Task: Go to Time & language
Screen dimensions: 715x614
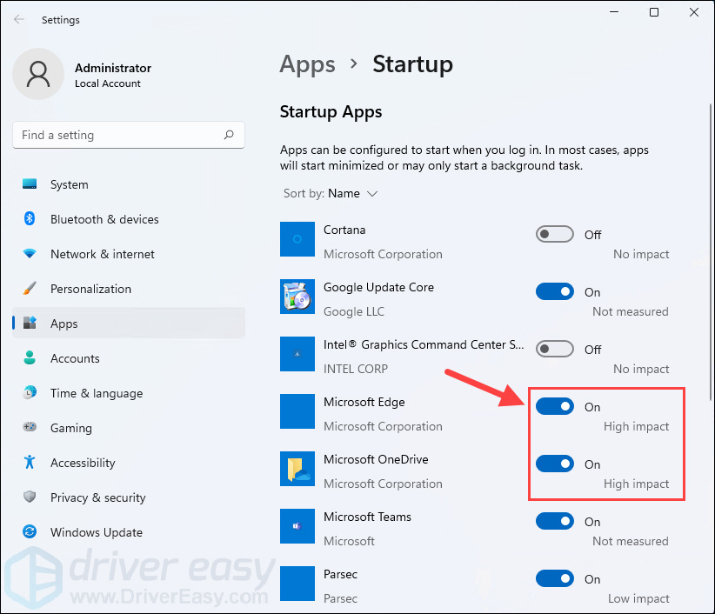Action: 129,392
